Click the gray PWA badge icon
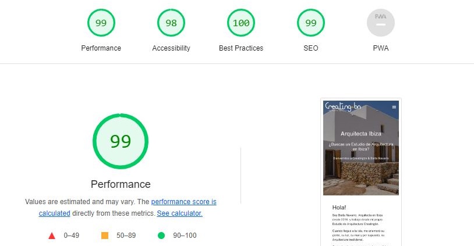The height and width of the screenshot is (246, 474). tap(381, 23)
